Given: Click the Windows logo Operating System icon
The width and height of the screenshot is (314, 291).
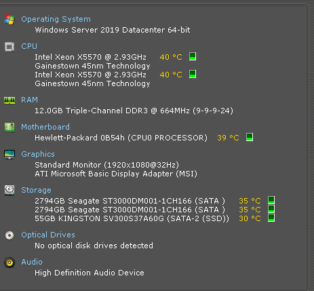Looking at the screenshot, I should tap(9, 20).
